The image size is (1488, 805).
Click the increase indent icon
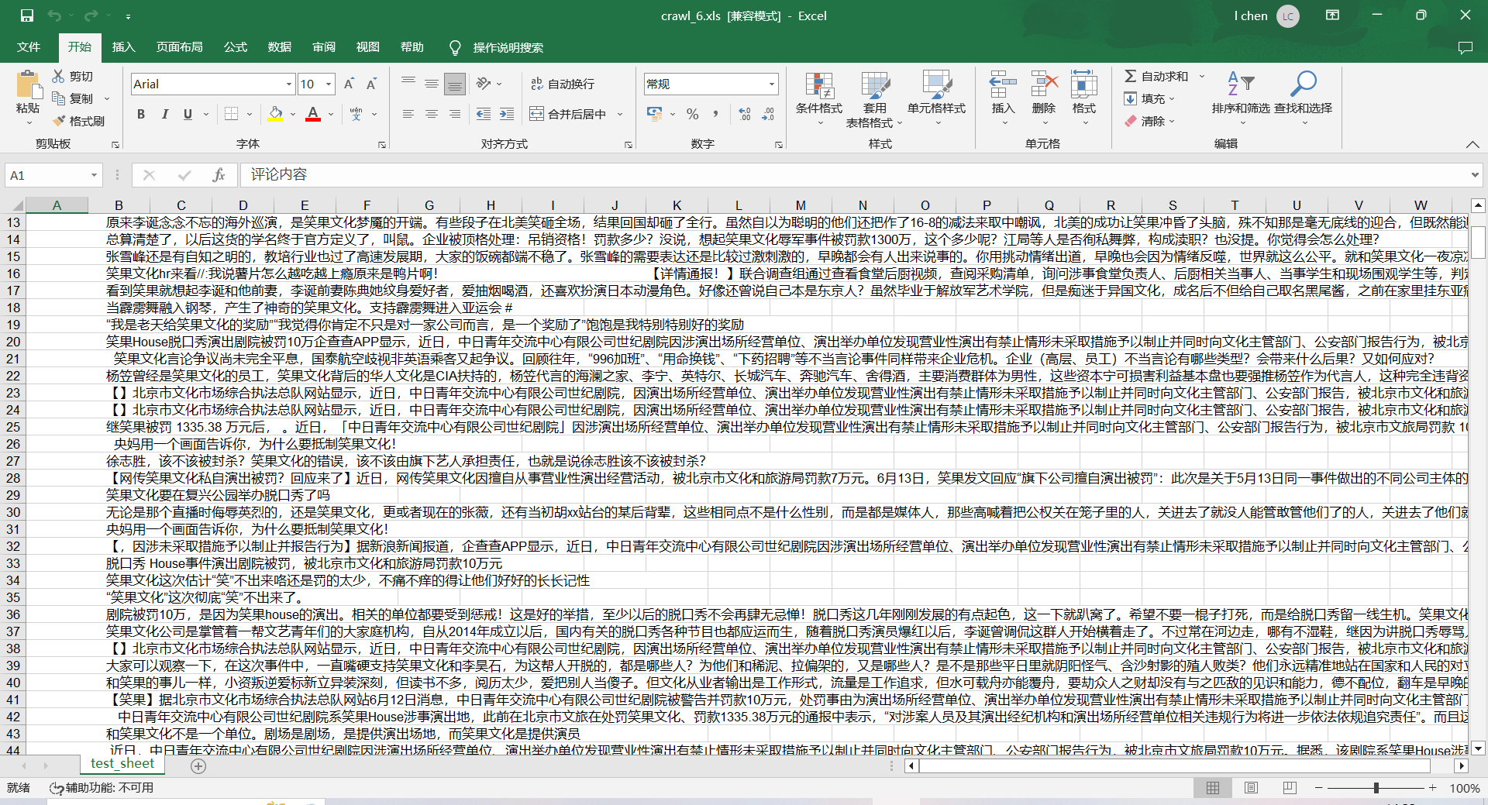click(507, 114)
